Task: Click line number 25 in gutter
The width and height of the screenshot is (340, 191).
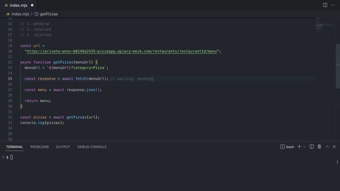Action: [x=10, y=79]
